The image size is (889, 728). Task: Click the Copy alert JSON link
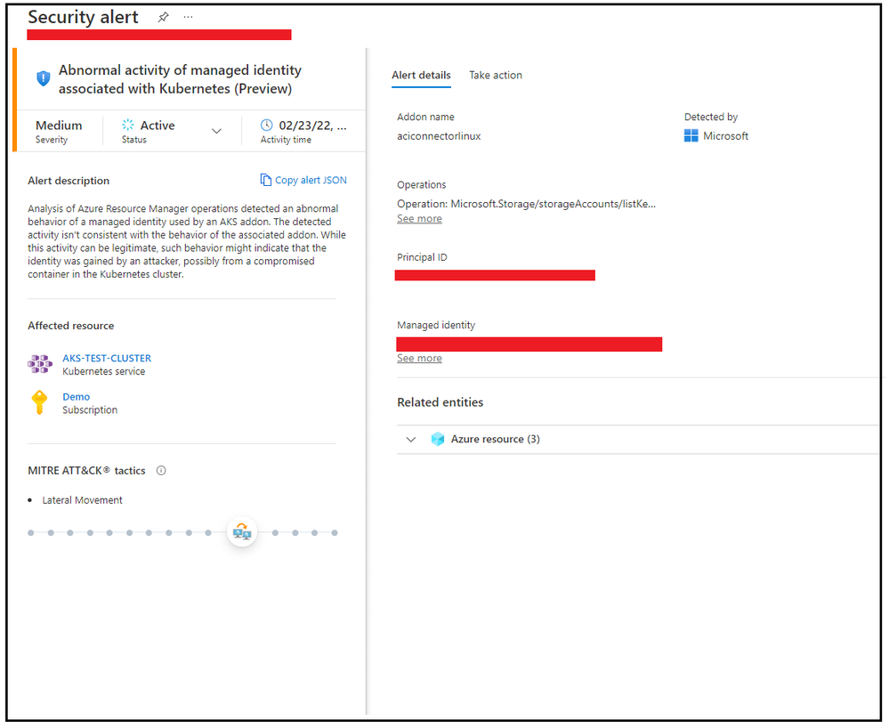pos(311,181)
